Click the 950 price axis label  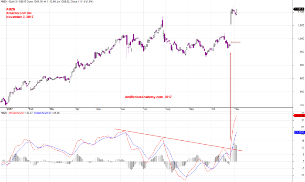302,52
